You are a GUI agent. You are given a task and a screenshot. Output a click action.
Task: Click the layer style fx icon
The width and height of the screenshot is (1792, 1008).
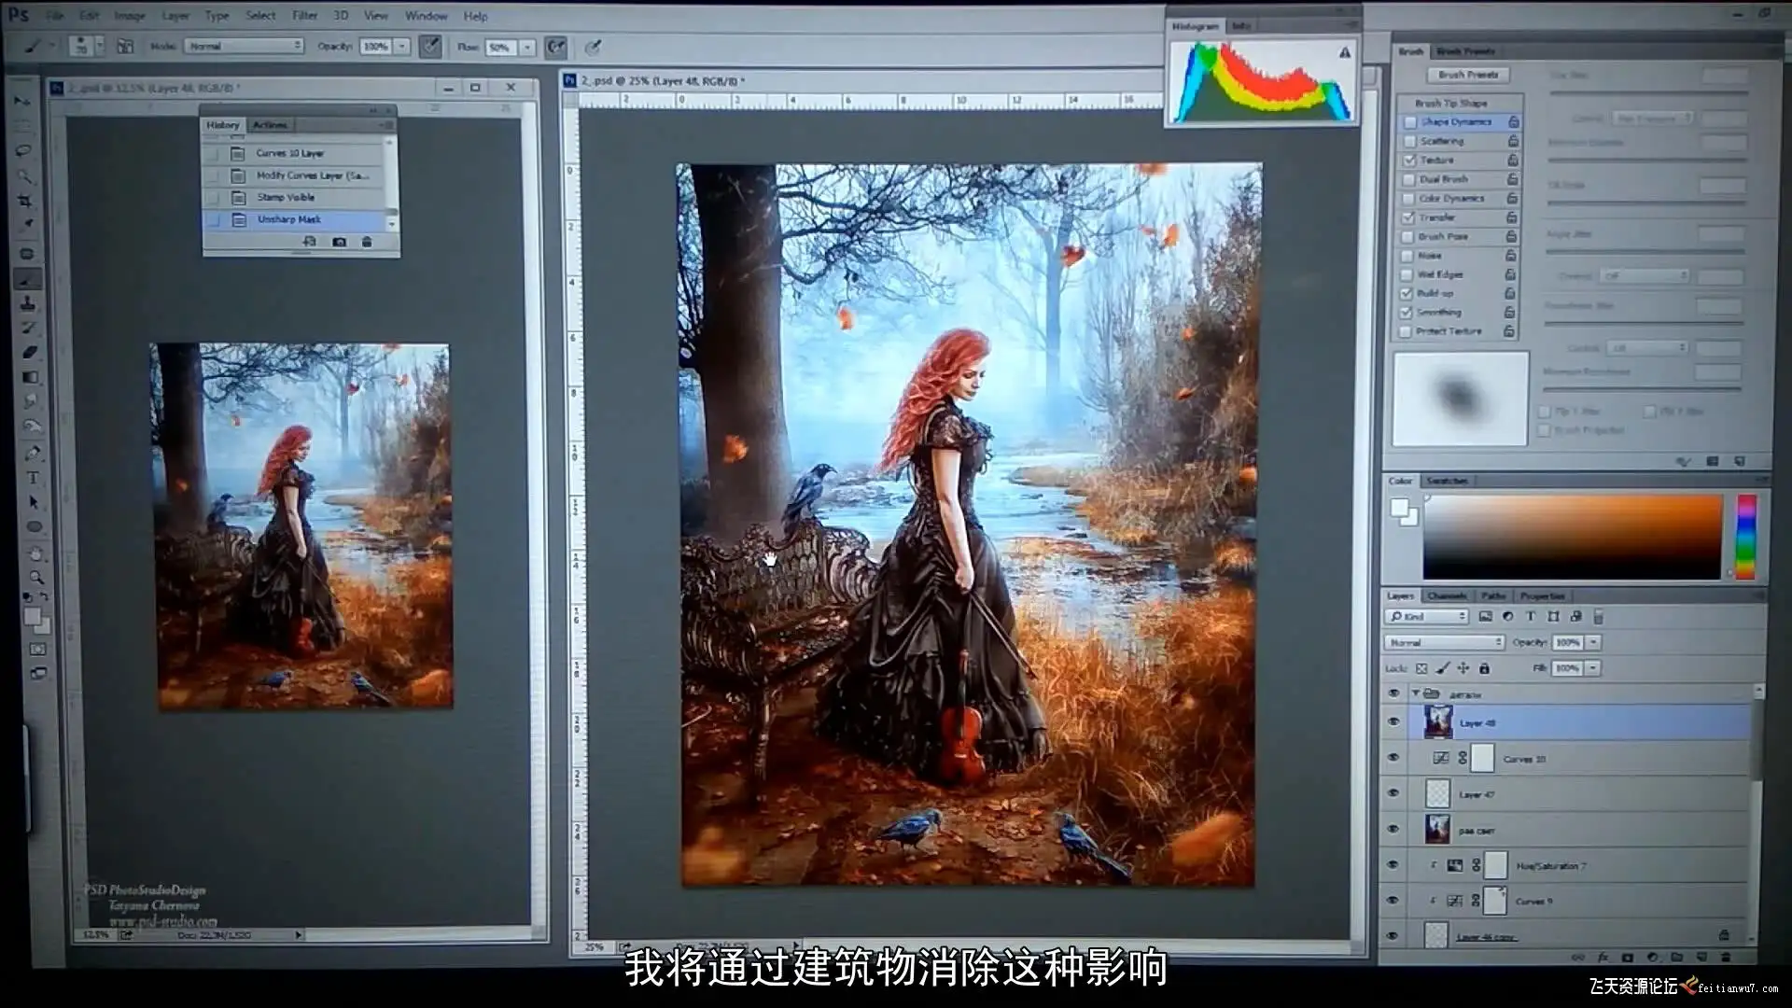point(1603,958)
